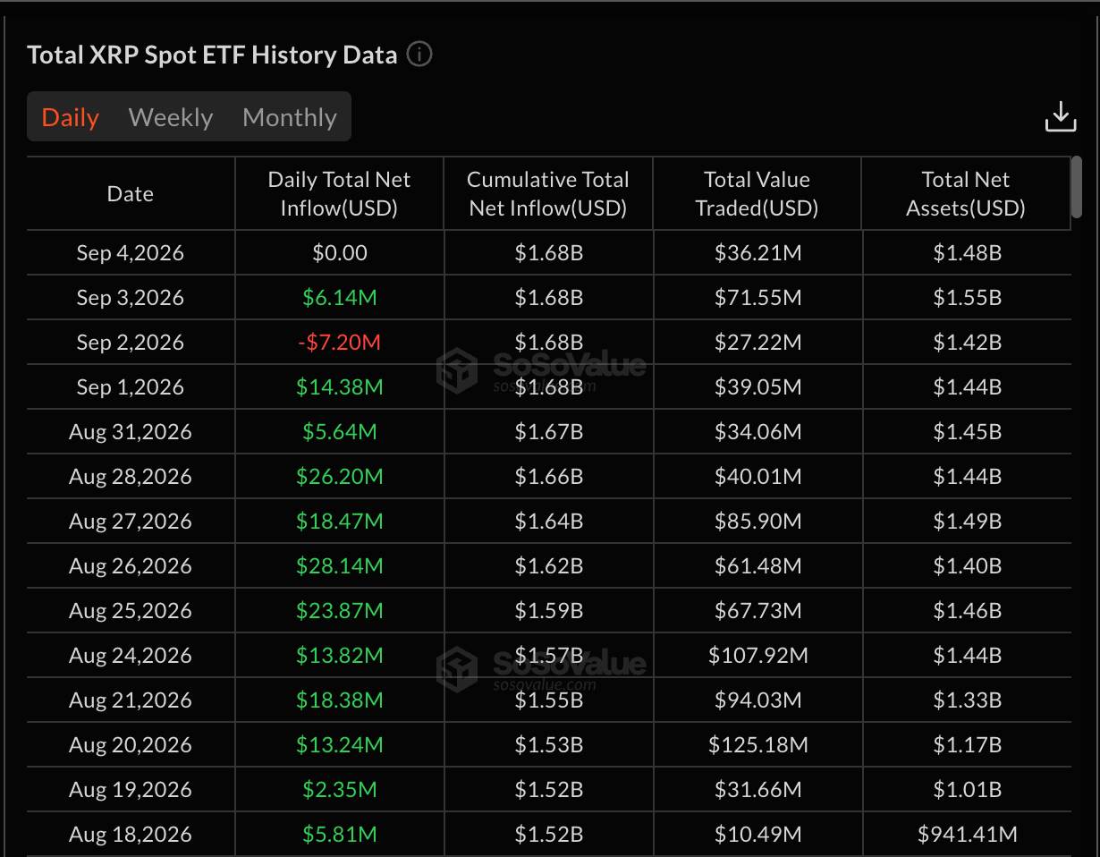Image resolution: width=1100 pixels, height=857 pixels.
Task: Select the Aug 18,2026 date cell
Action: pyautogui.click(x=131, y=834)
